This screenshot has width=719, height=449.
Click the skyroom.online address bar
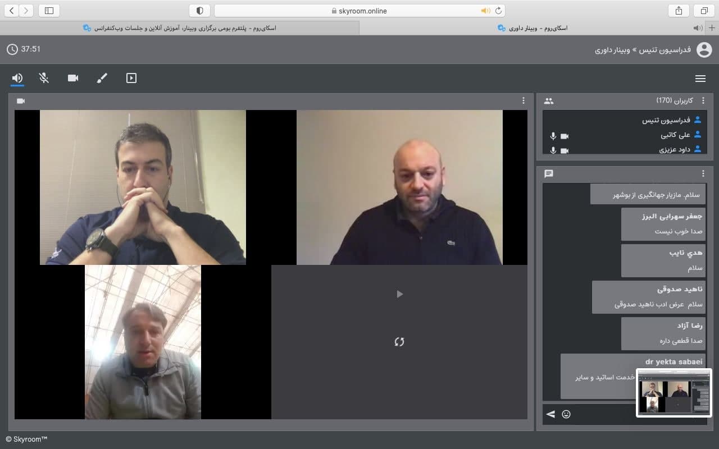pyautogui.click(x=359, y=11)
